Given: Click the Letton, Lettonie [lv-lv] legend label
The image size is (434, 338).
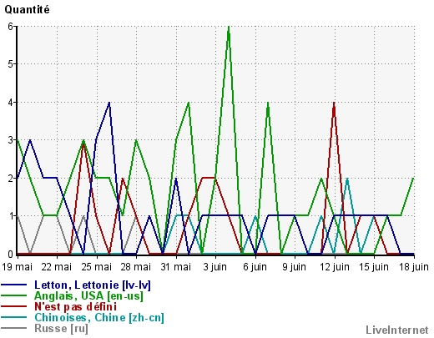Looking at the screenshot, I should 93,285.
